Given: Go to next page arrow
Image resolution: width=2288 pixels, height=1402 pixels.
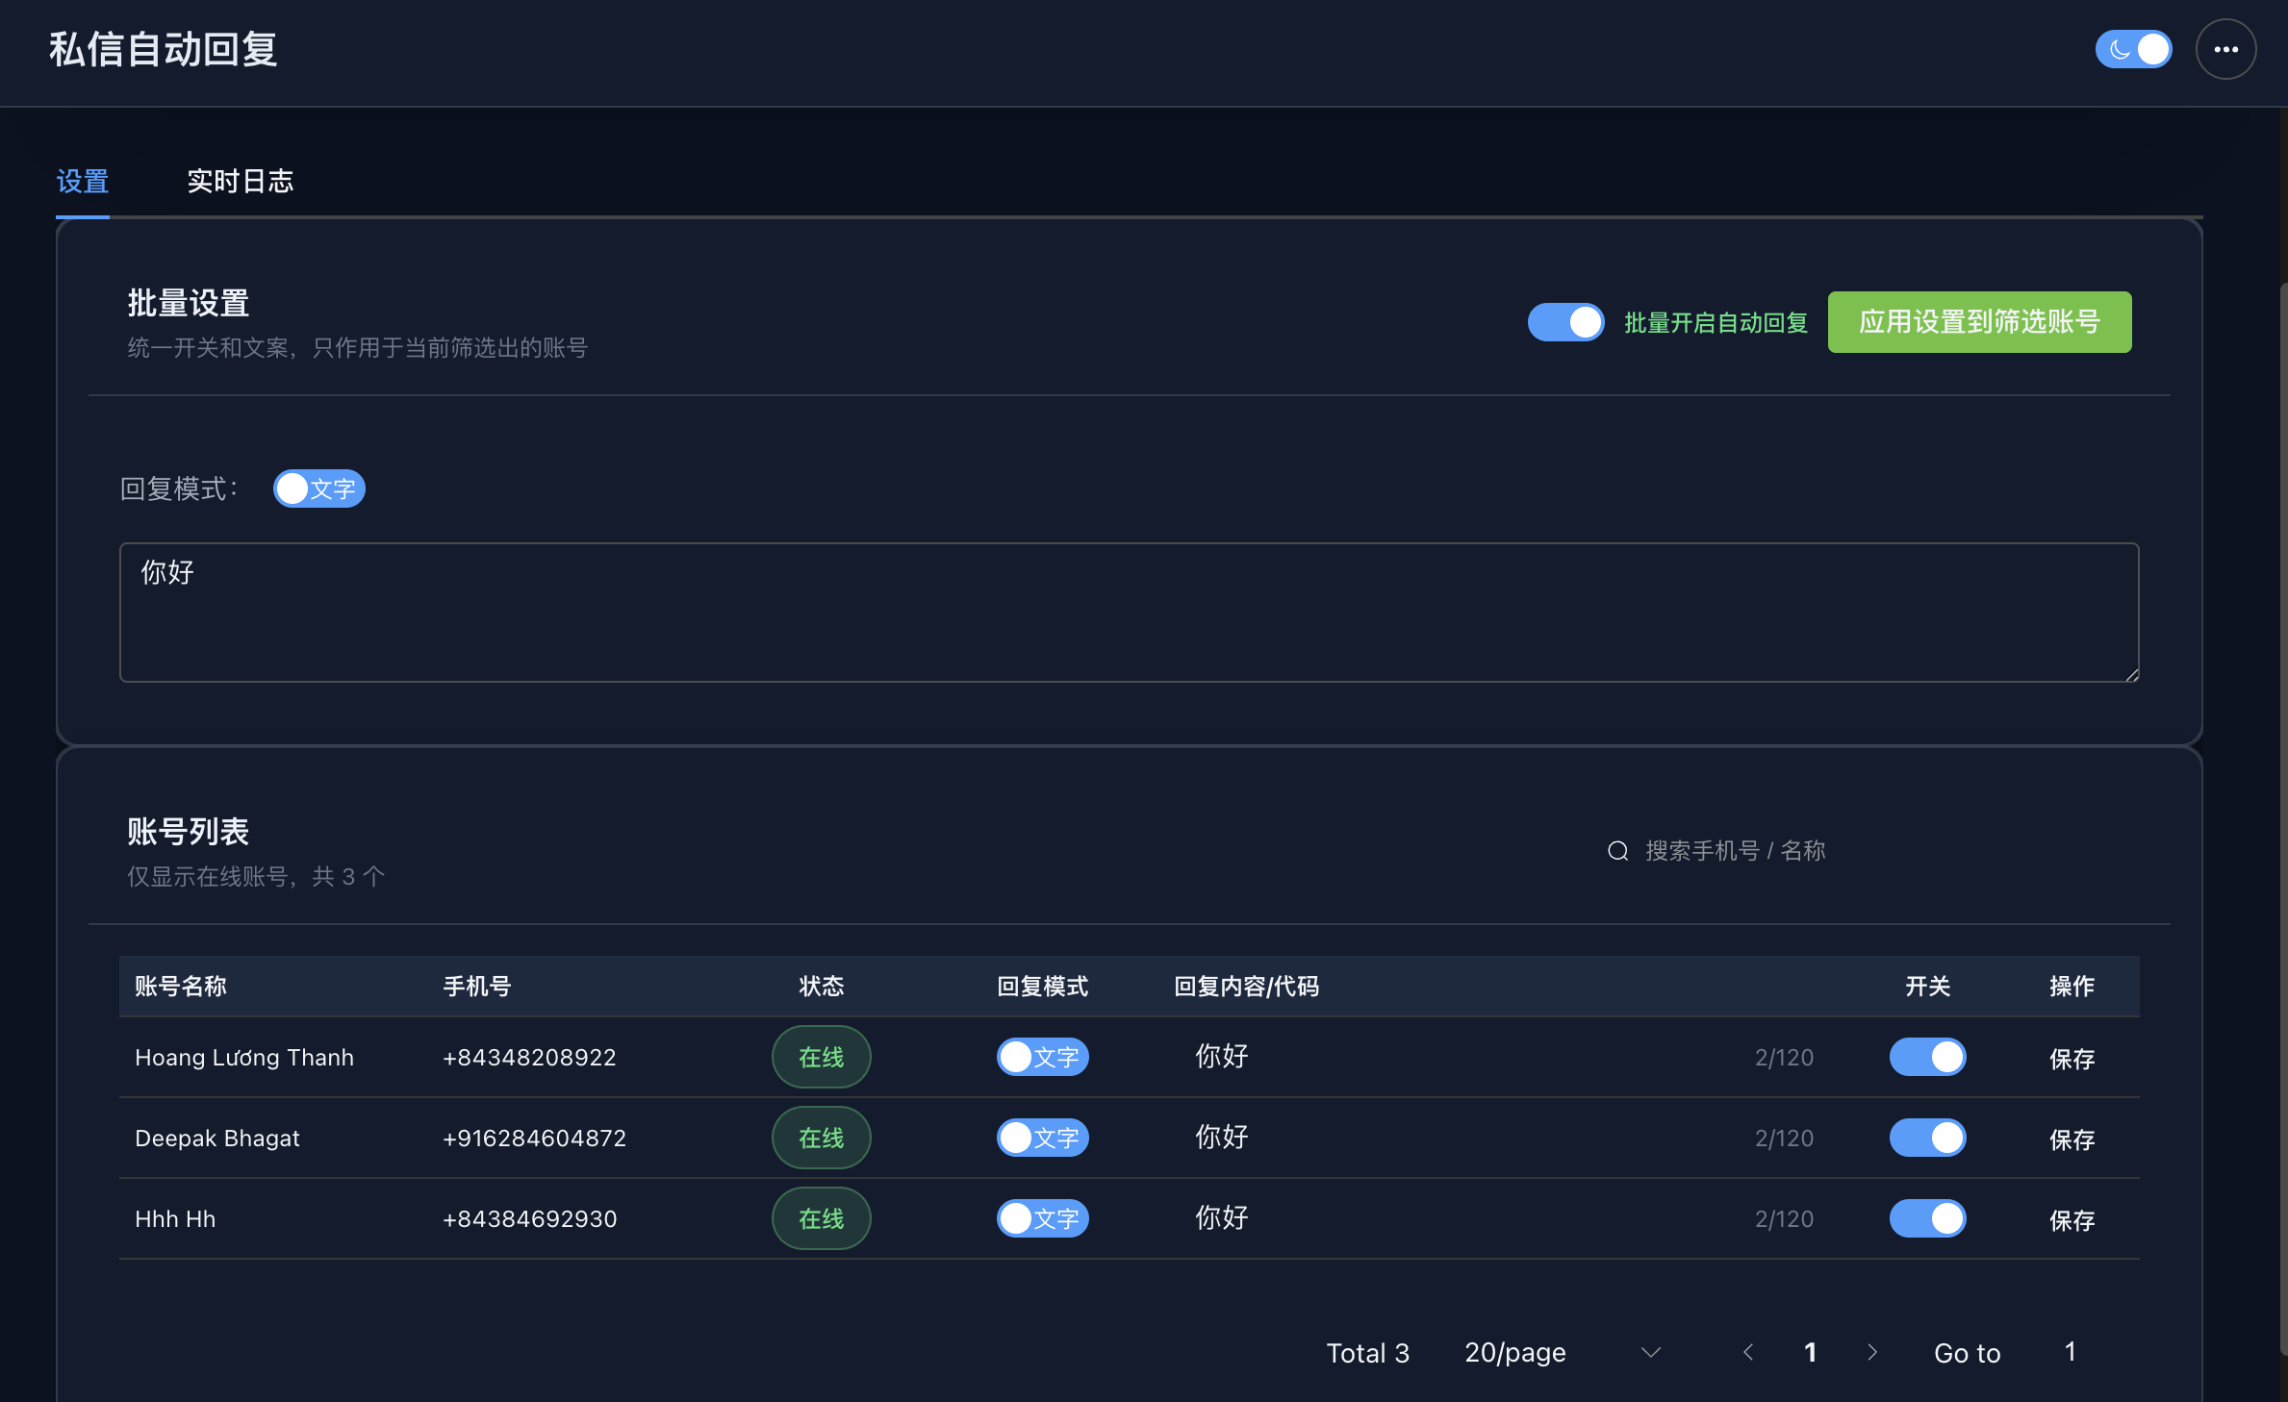Looking at the screenshot, I should coord(1871,1352).
